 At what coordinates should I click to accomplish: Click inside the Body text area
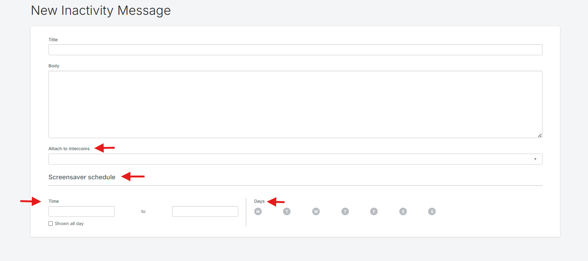click(295, 104)
